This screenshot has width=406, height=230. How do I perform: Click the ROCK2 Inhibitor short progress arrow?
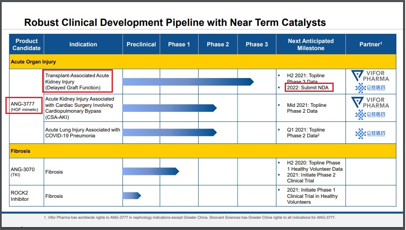click(x=132, y=195)
